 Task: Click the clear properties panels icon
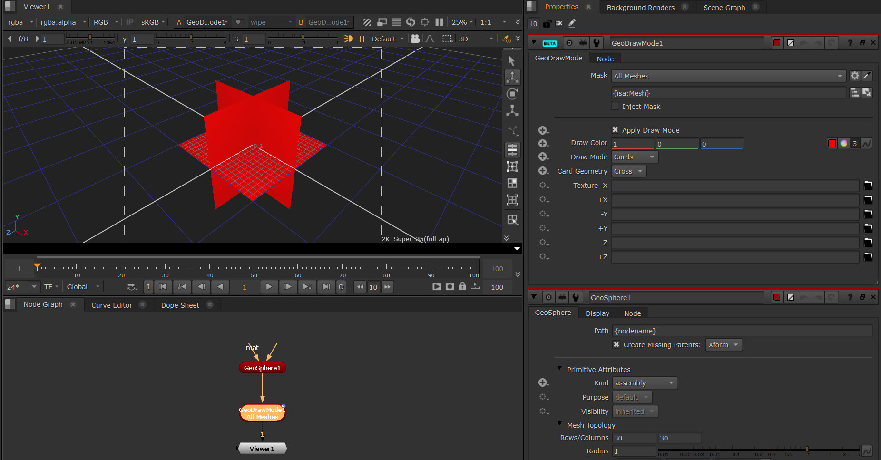click(559, 23)
